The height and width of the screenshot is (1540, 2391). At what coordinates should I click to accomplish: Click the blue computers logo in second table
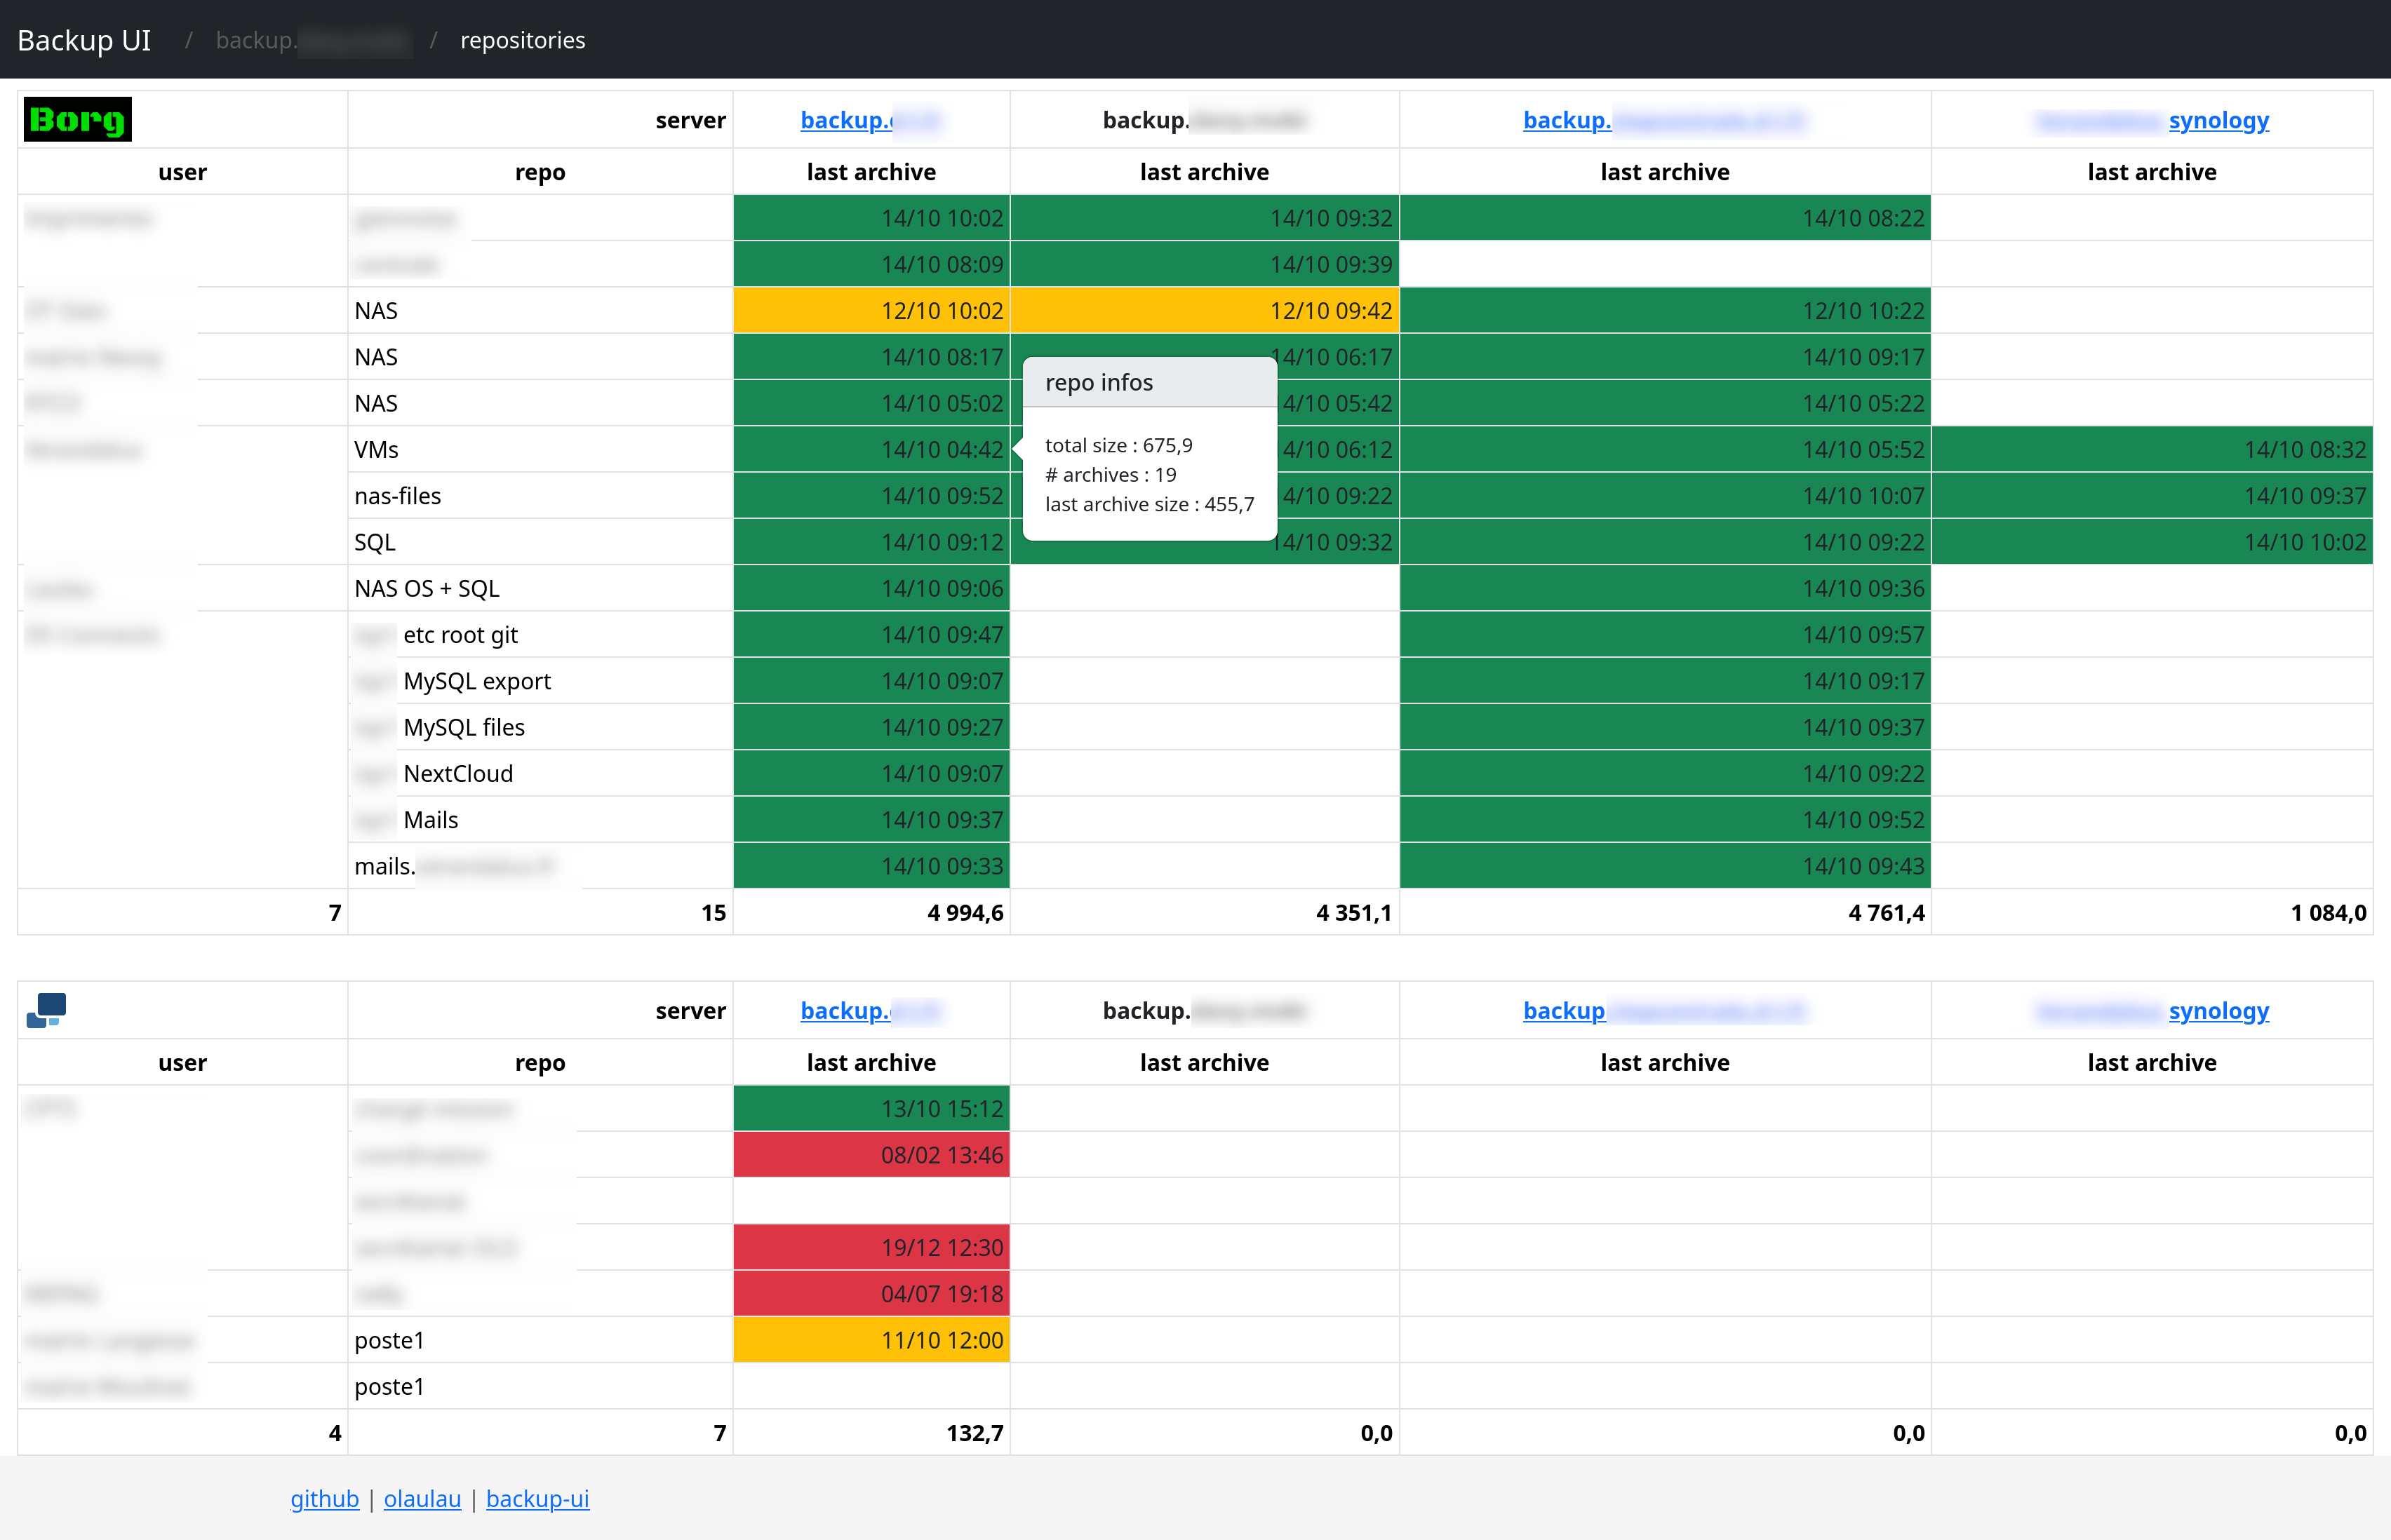click(46, 1010)
